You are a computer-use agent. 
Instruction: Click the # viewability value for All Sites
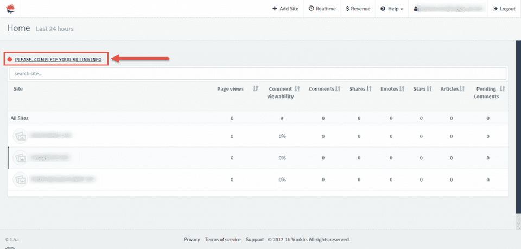(282, 118)
